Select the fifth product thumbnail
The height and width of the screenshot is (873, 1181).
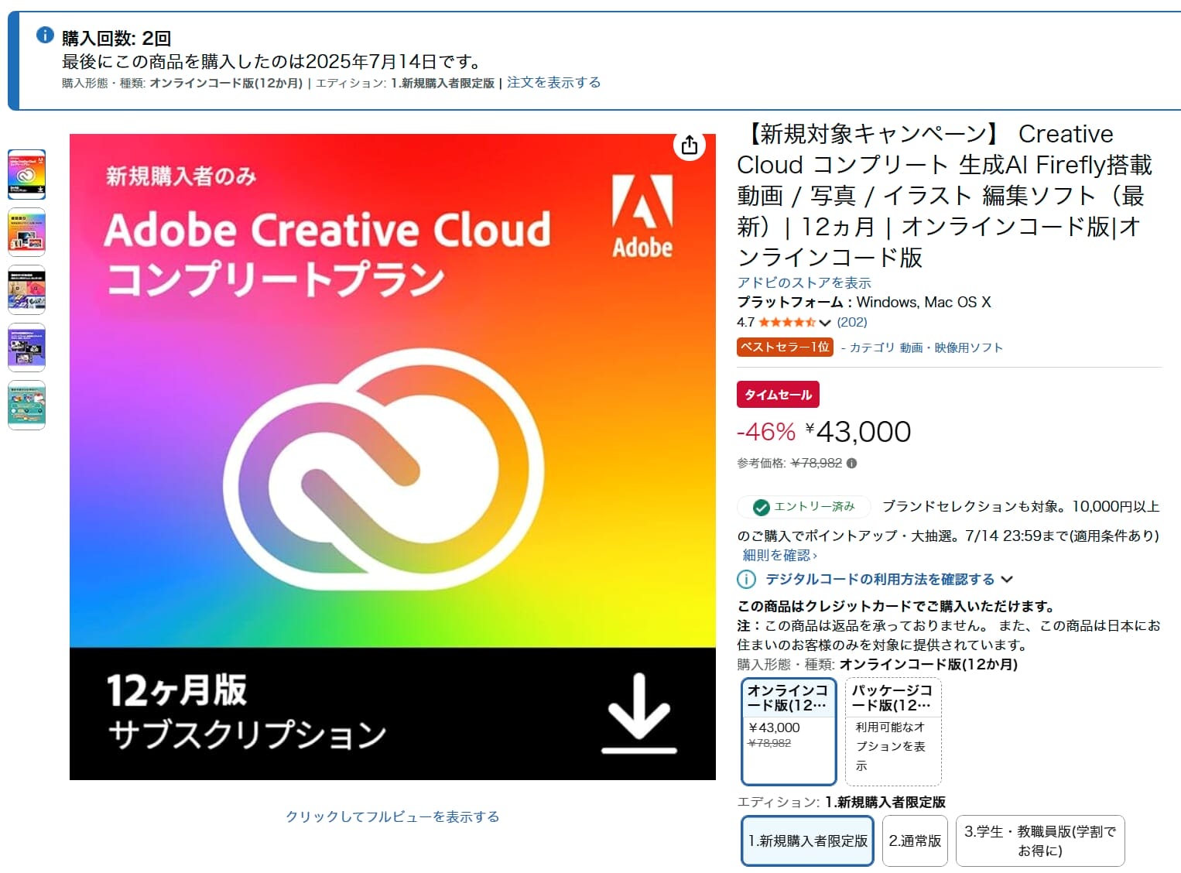click(26, 405)
